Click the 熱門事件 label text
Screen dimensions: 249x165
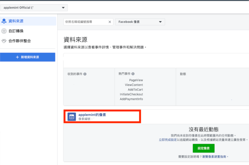click(124, 74)
